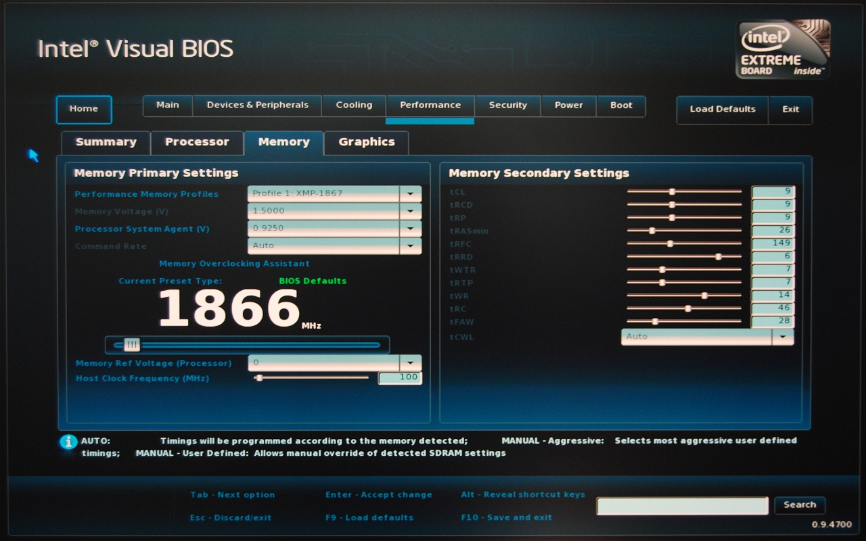The width and height of the screenshot is (866, 541).
Task: Click the Intel Extreme Board logo
Action: (783, 49)
